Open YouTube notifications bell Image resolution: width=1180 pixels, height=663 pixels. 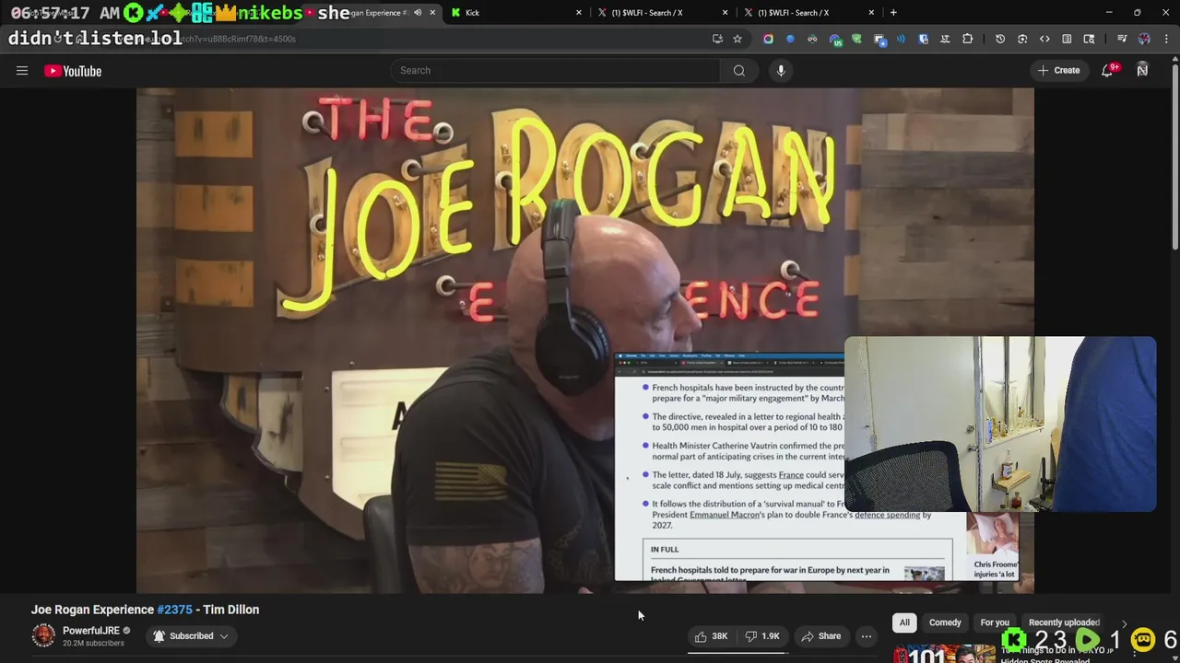coord(1108,70)
